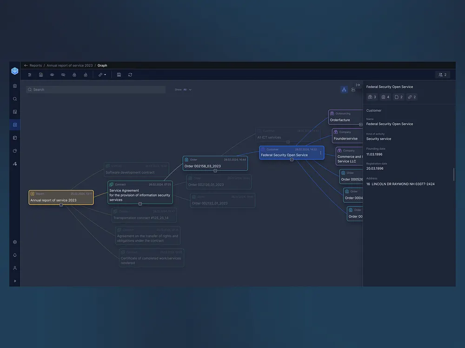Save the graph with the save icon
Viewport: 465px width, 348px height.
point(119,75)
